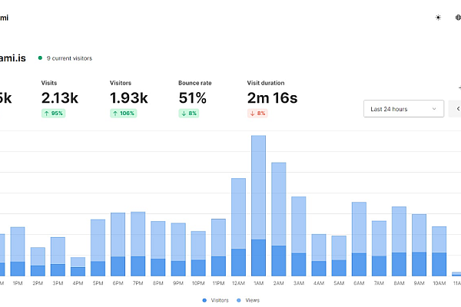
Task: Click the Bounce rate 51% metric
Action: tap(192, 97)
